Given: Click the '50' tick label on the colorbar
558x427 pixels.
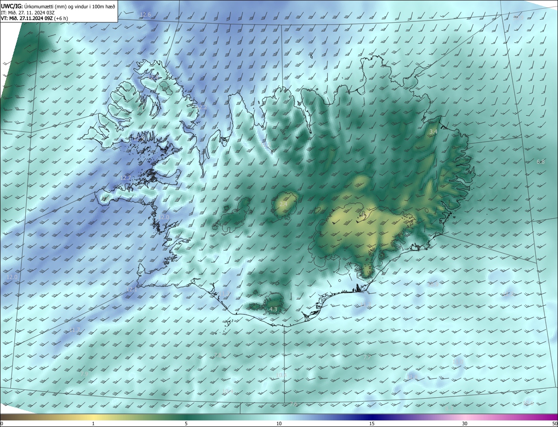Looking at the screenshot, I should coord(555,424).
